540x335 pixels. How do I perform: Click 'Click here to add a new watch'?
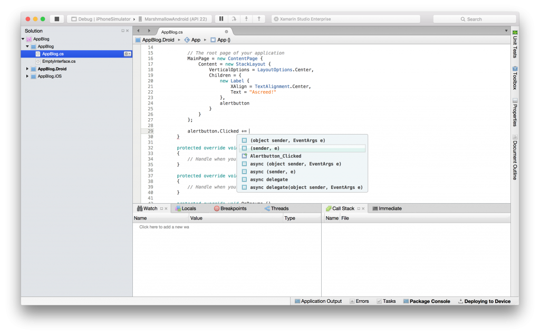(x=165, y=227)
